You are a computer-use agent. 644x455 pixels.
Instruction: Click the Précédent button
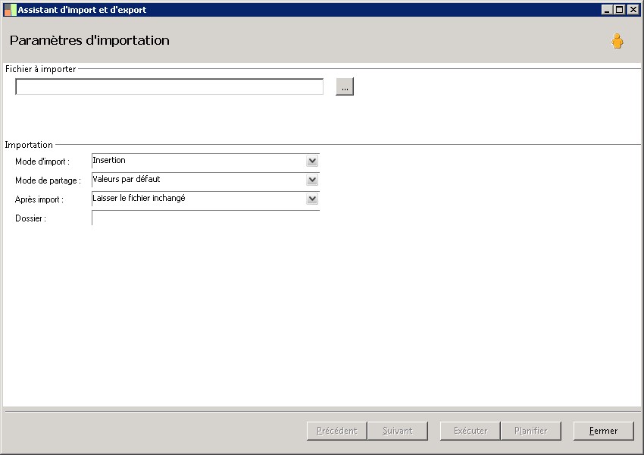[336, 431]
